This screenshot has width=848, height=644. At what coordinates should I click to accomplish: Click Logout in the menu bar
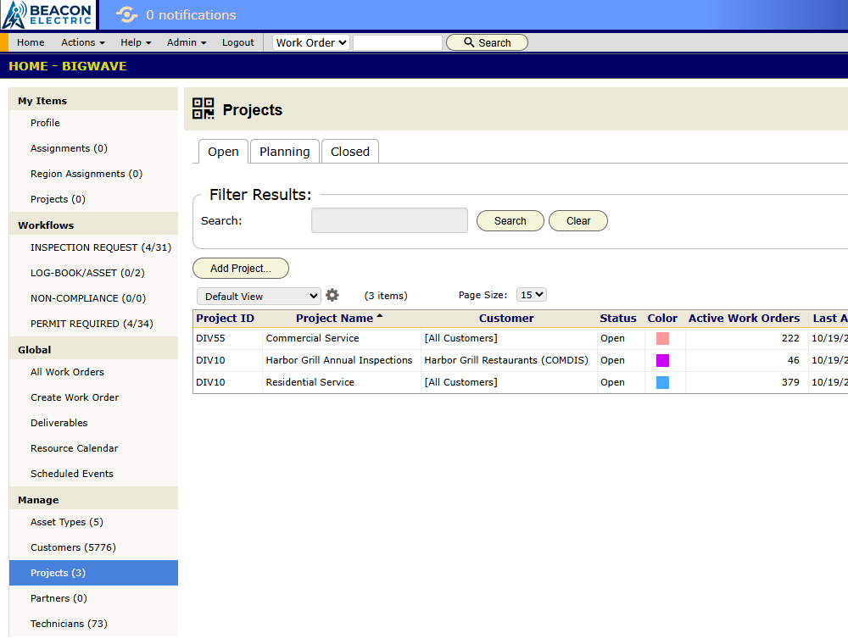(x=238, y=42)
